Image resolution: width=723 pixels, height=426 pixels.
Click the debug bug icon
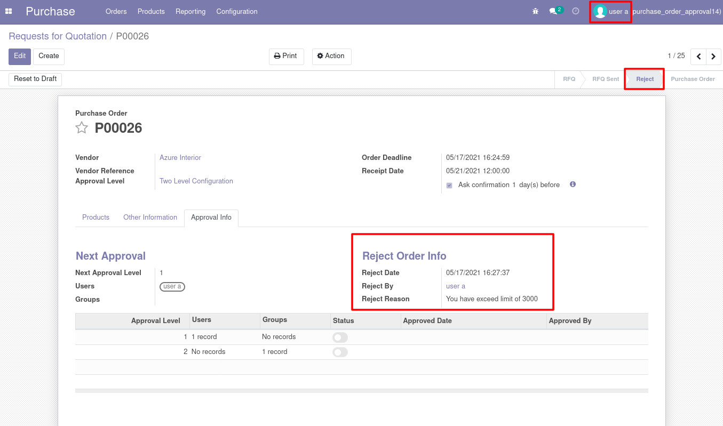(536, 11)
